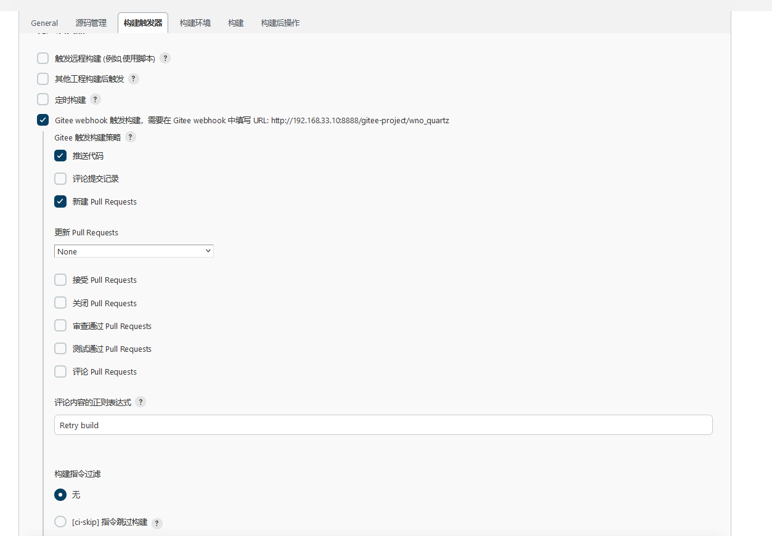772x536 pixels.
Task: Enable 评论提交记录 trigger checkbox
Action: (x=60, y=179)
